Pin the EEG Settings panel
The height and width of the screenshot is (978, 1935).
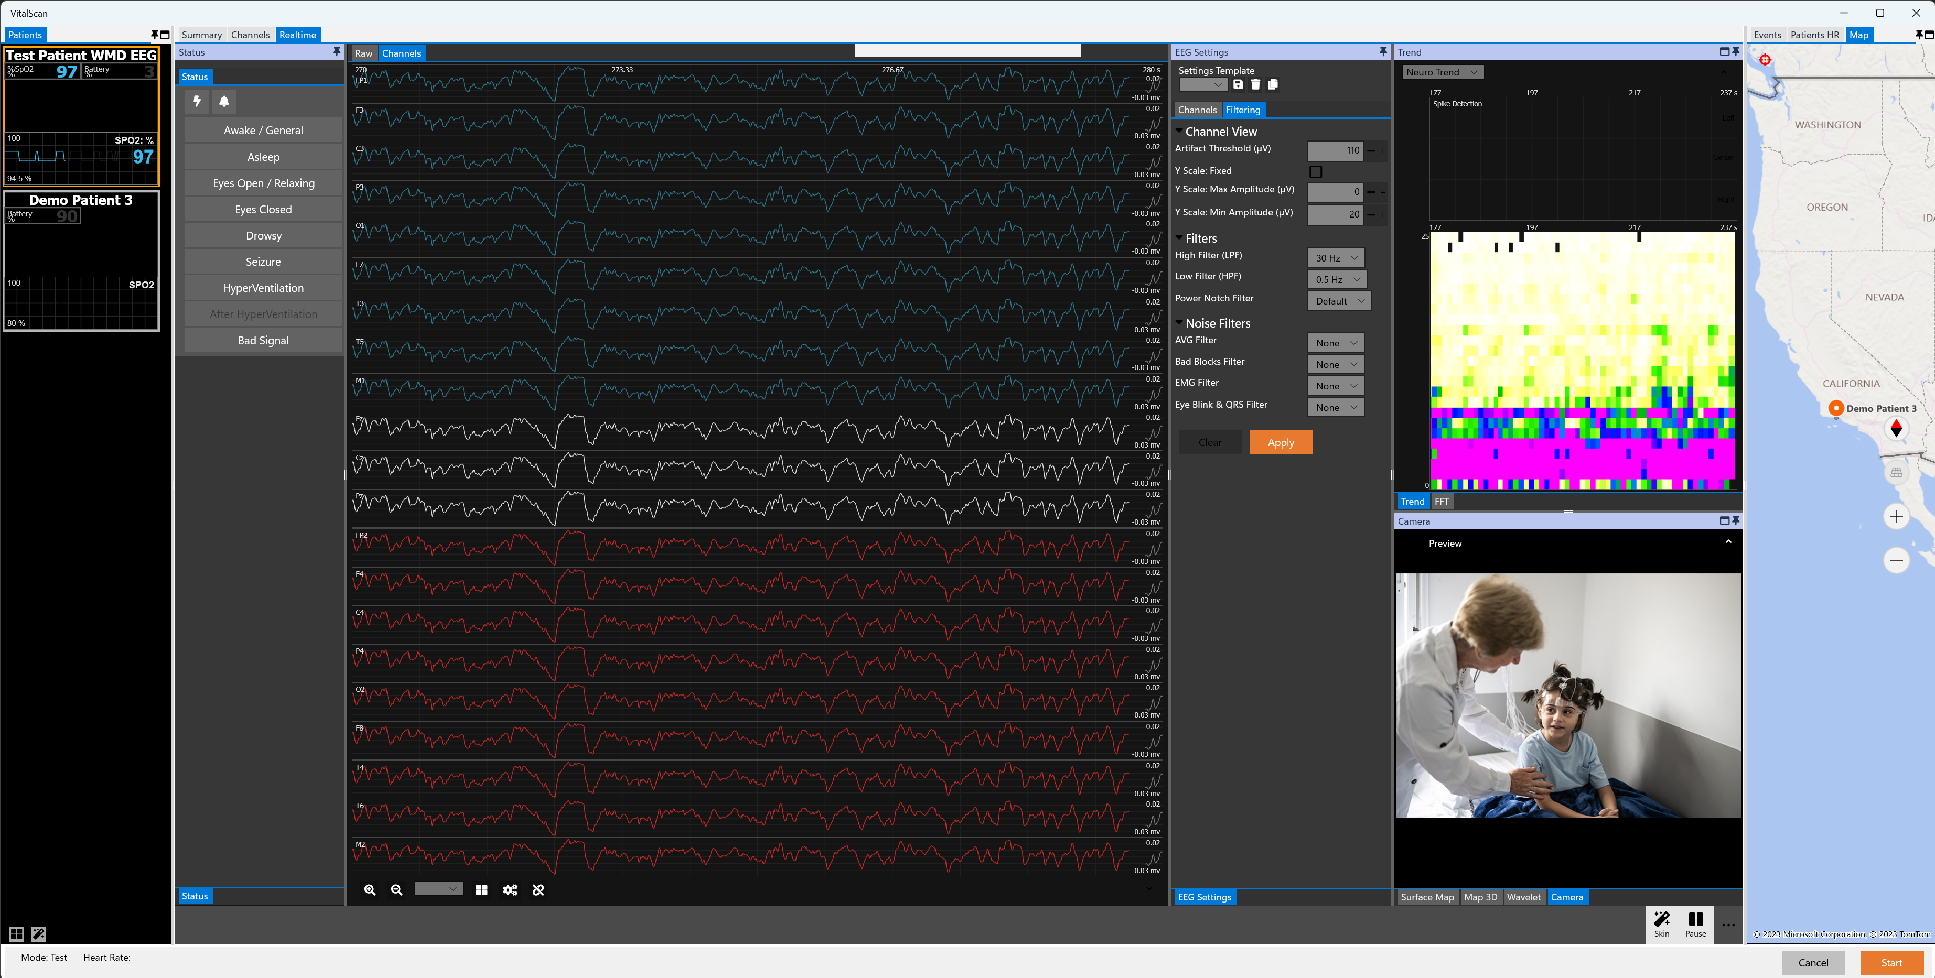coord(1383,52)
